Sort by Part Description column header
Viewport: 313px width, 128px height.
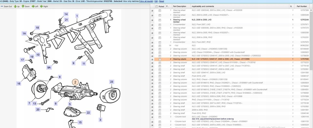(181, 6)
